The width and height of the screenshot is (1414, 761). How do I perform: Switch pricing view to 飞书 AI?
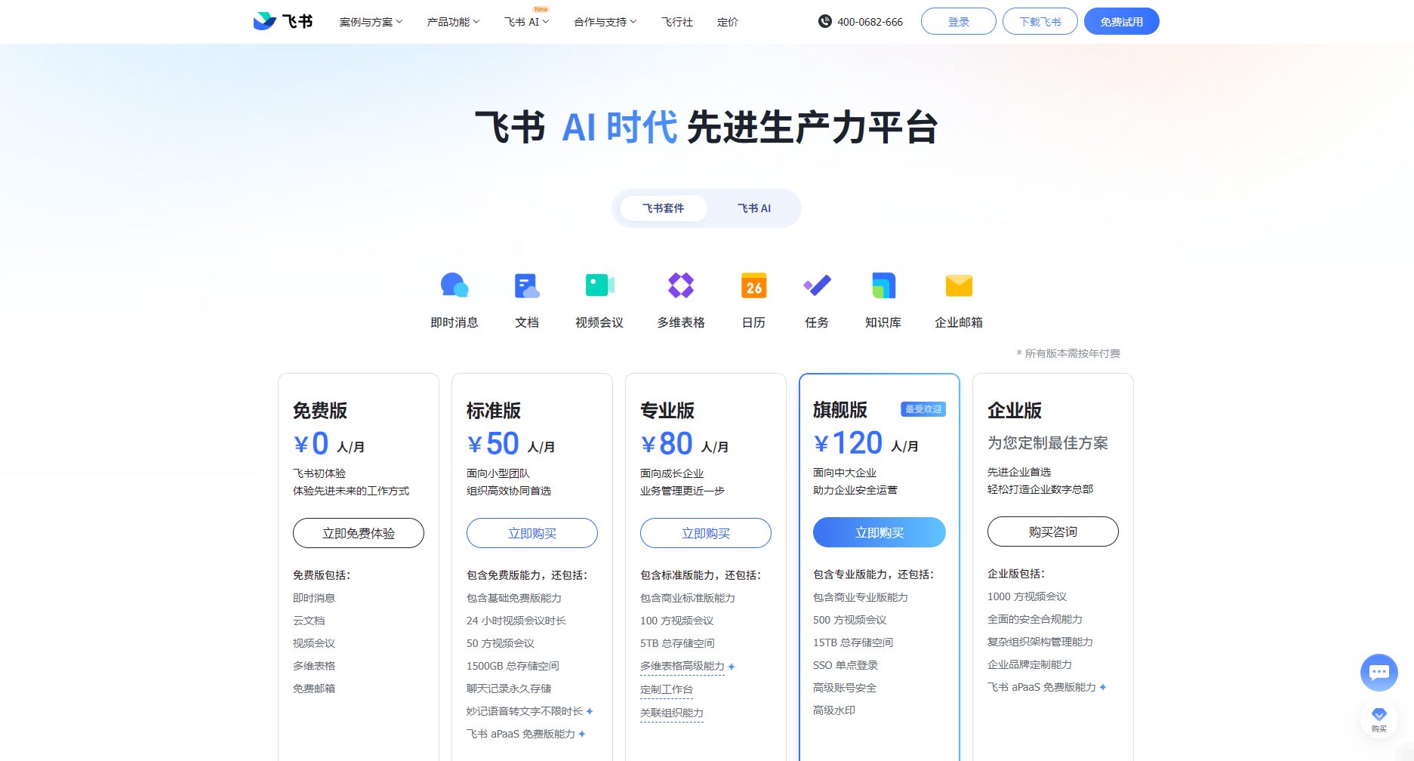coord(753,208)
